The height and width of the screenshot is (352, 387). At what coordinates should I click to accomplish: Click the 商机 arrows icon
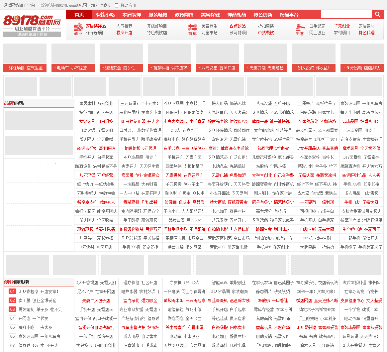point(193,29)
